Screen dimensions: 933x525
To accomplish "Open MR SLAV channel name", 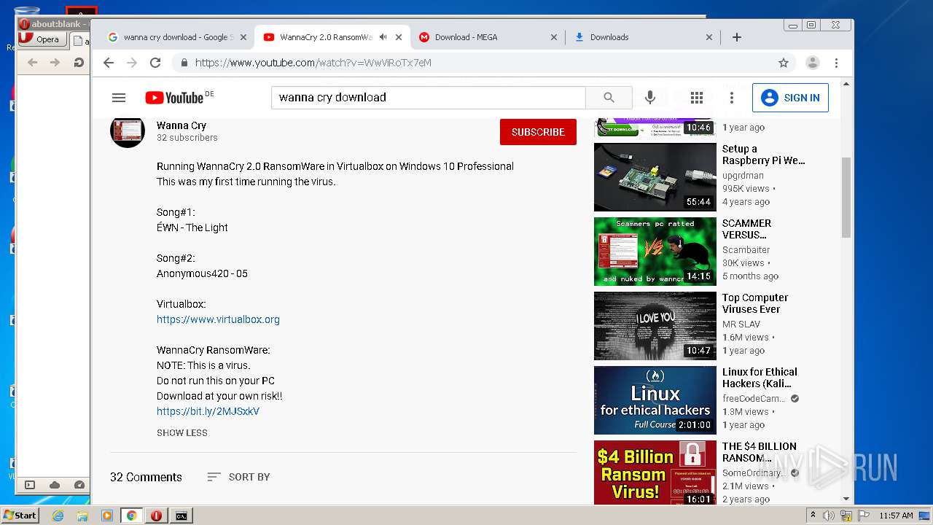I will click(741, 324).
